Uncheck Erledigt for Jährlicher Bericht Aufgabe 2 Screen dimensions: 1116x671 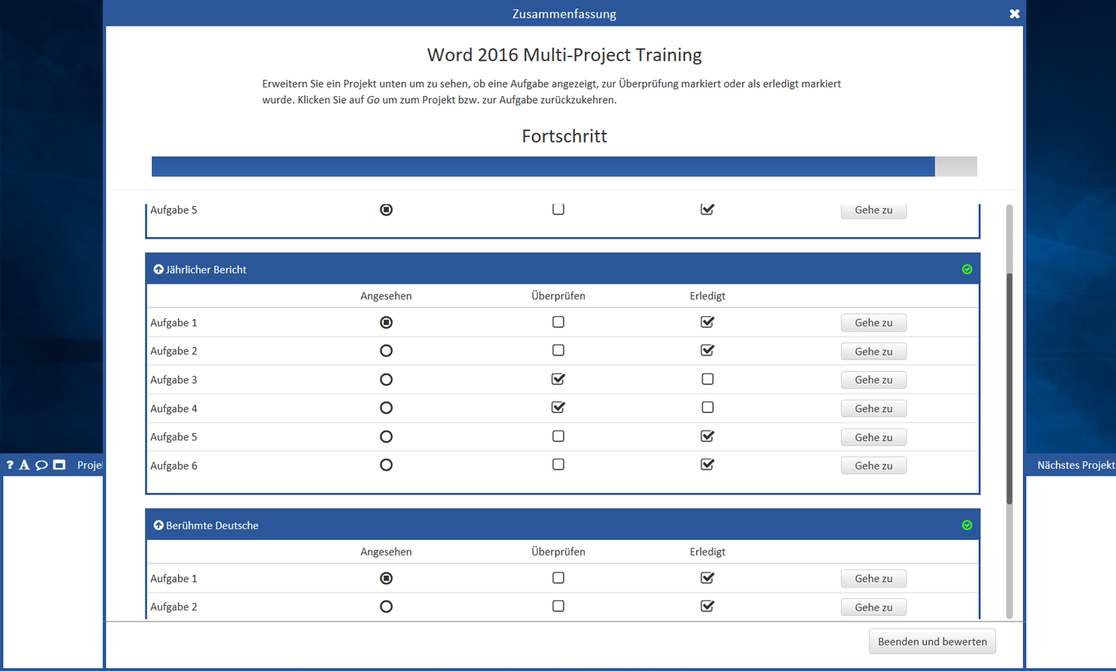[708, 350]
